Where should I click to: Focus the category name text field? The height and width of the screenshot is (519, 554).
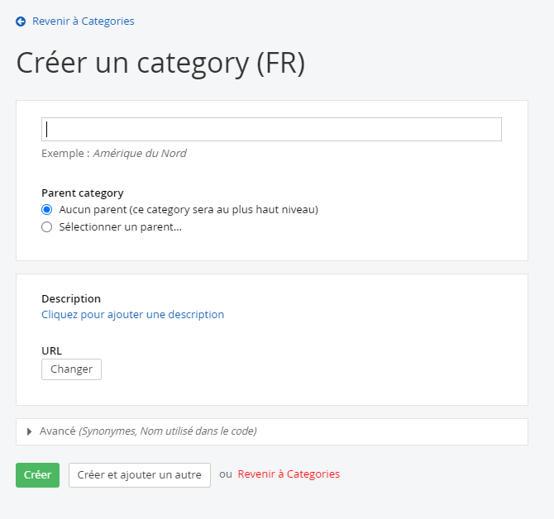pos(271,130)
